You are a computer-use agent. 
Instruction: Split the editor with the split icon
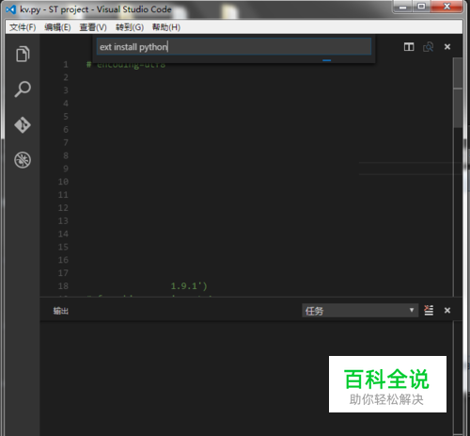(x=409, y=47)
